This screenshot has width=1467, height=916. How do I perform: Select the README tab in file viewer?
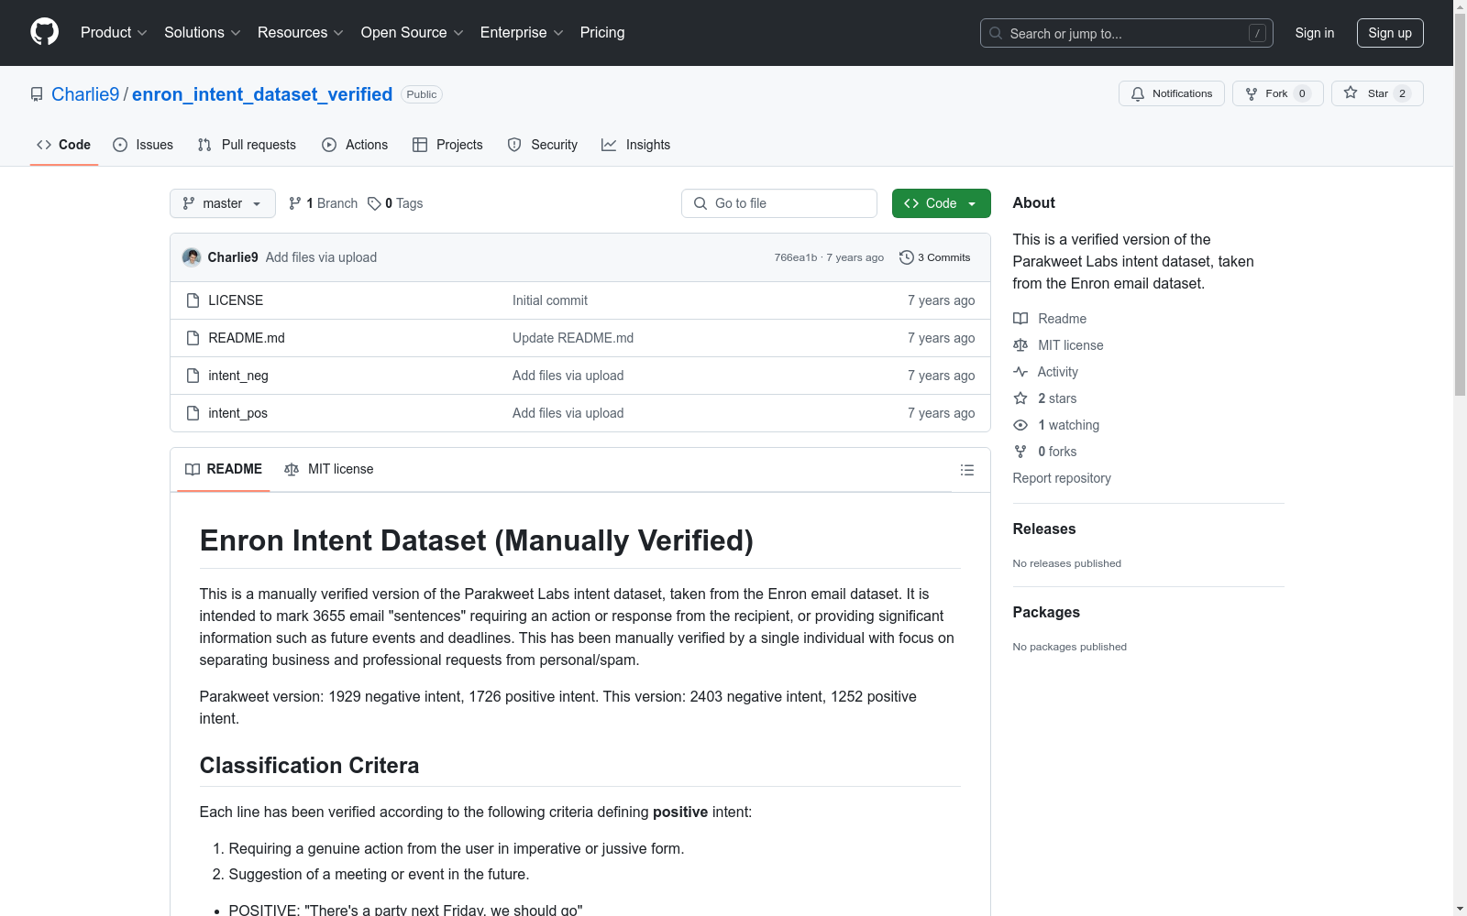(x=224, y=469)
